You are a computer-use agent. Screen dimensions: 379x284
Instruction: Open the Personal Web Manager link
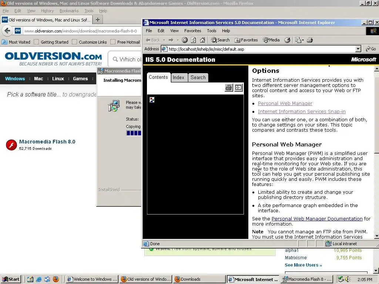(285, 104)
